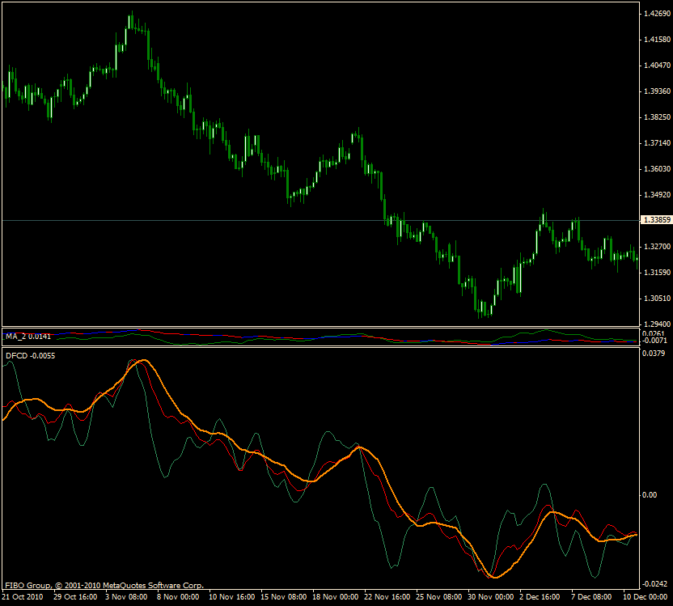
Task: Click the current price label 1.33859
Action: pyautogui.click(x=656, y=220)
